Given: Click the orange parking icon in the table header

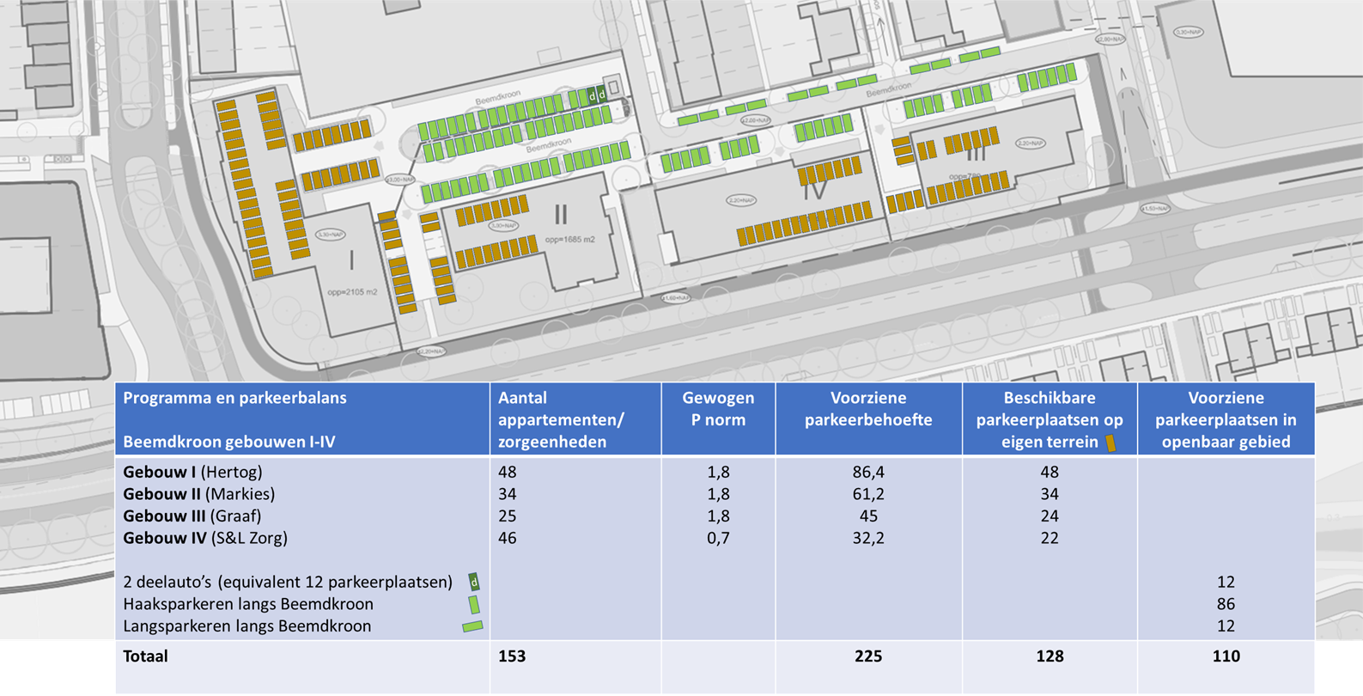Looking at the screenshot, I should click(x=1111, y=443).
